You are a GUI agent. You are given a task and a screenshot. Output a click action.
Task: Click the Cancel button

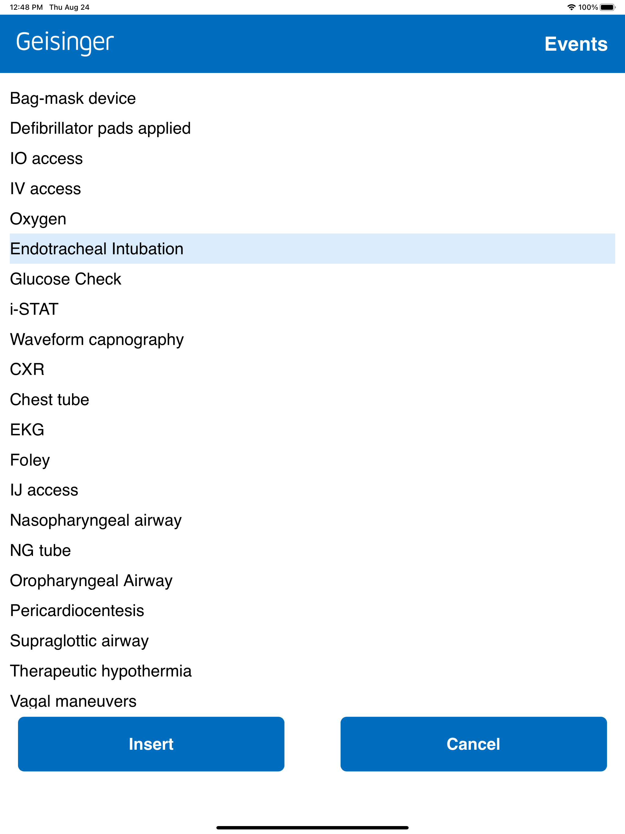click(x=473, y=744)
